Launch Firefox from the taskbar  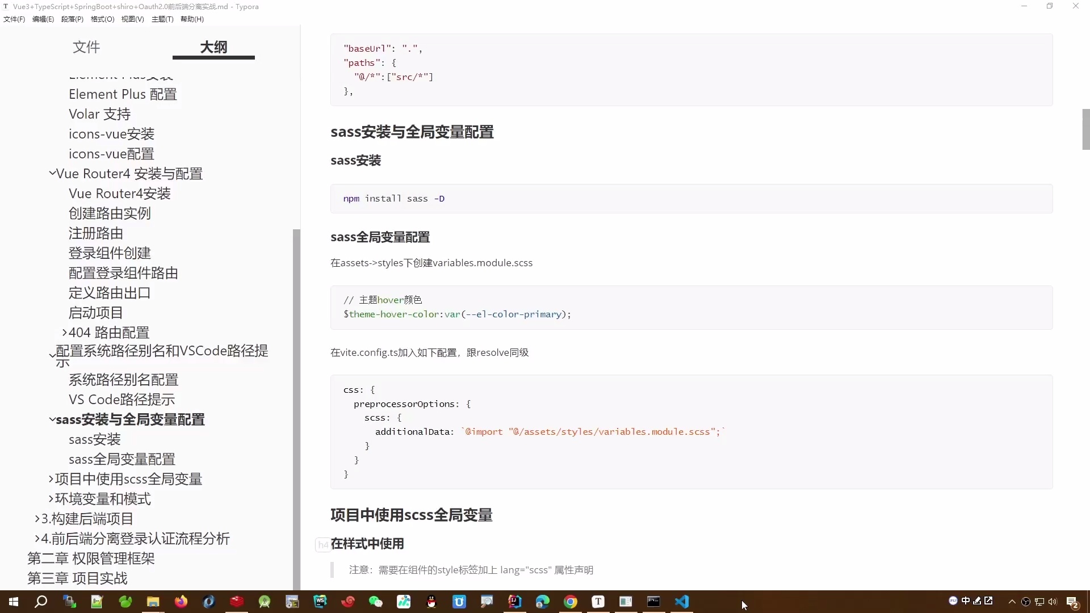coord(181,602)
